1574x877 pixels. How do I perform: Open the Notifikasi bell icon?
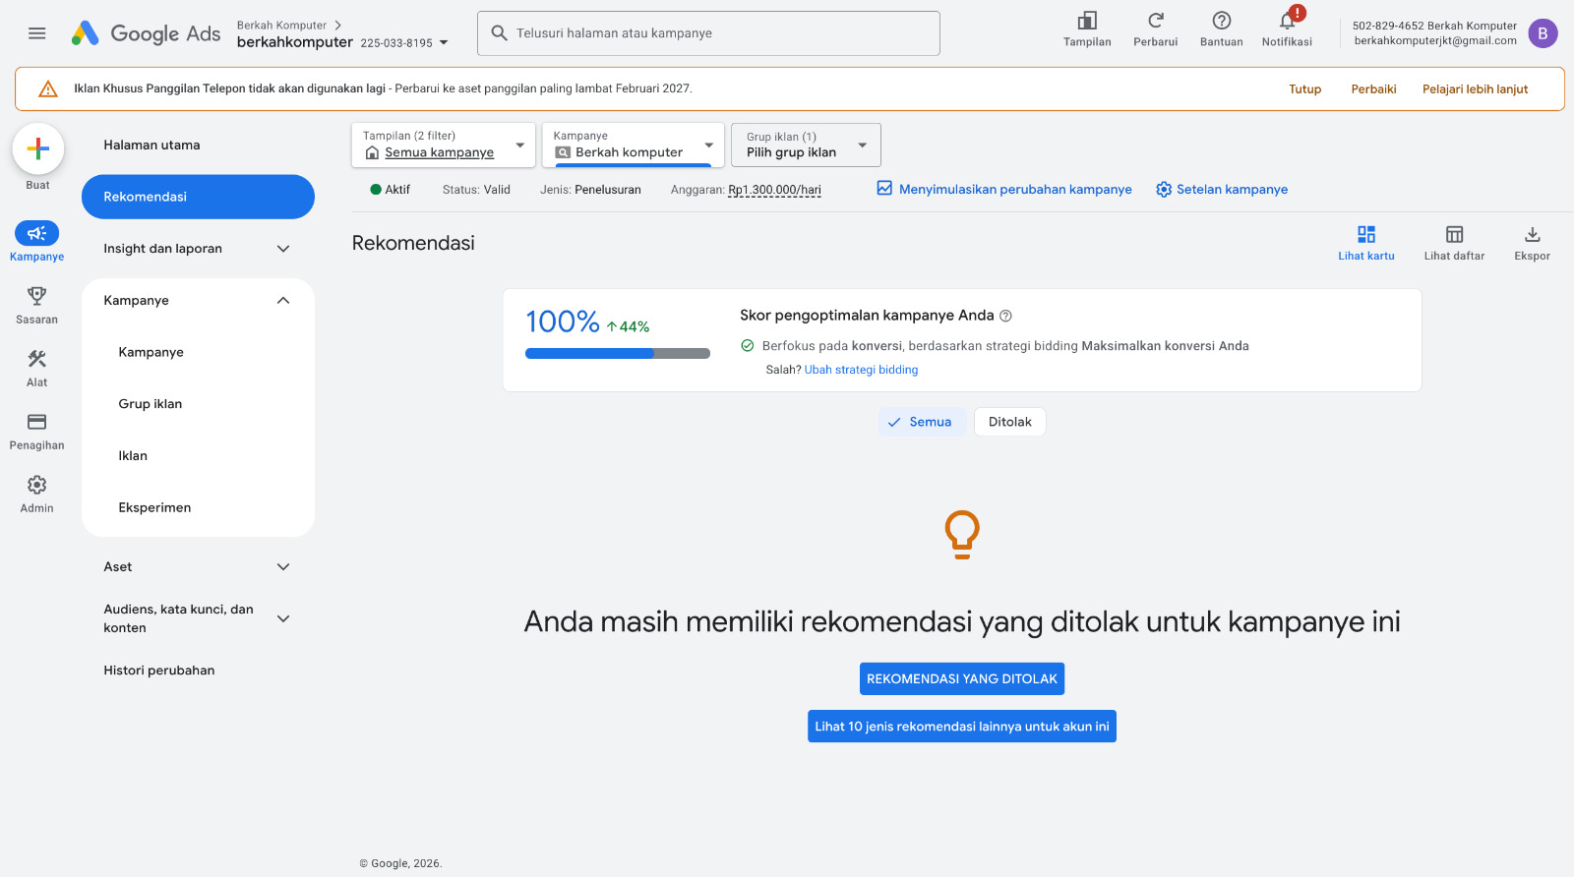(1287, 21)
